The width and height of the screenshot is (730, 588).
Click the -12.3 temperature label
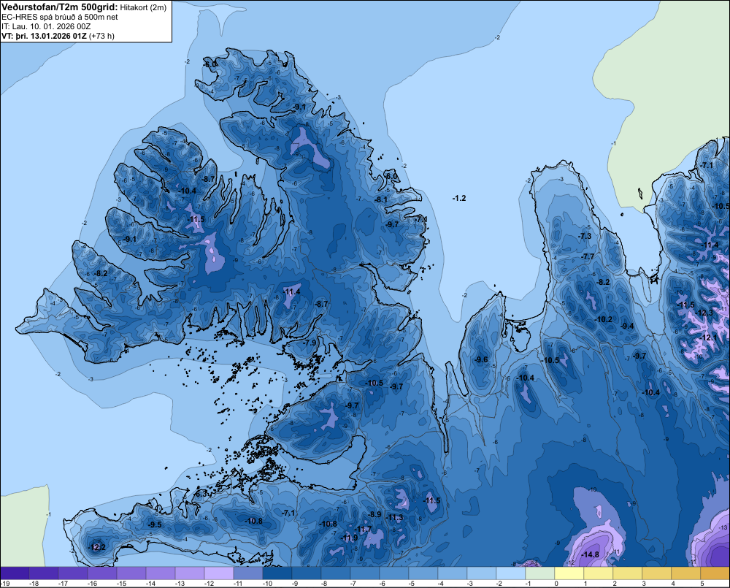tap(705, 313)
